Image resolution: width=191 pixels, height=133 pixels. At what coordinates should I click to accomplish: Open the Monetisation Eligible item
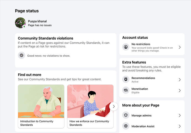tap(152, 90)
